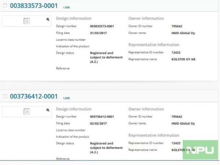Select design number value 003833573-0001 in details
220x165 pixels.
click(102, 26)
